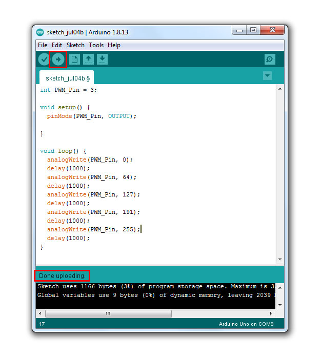
Task: Click the line 'int PWM_Pin = 3;'
Action: pyautogui.click(x=68, y=90)
